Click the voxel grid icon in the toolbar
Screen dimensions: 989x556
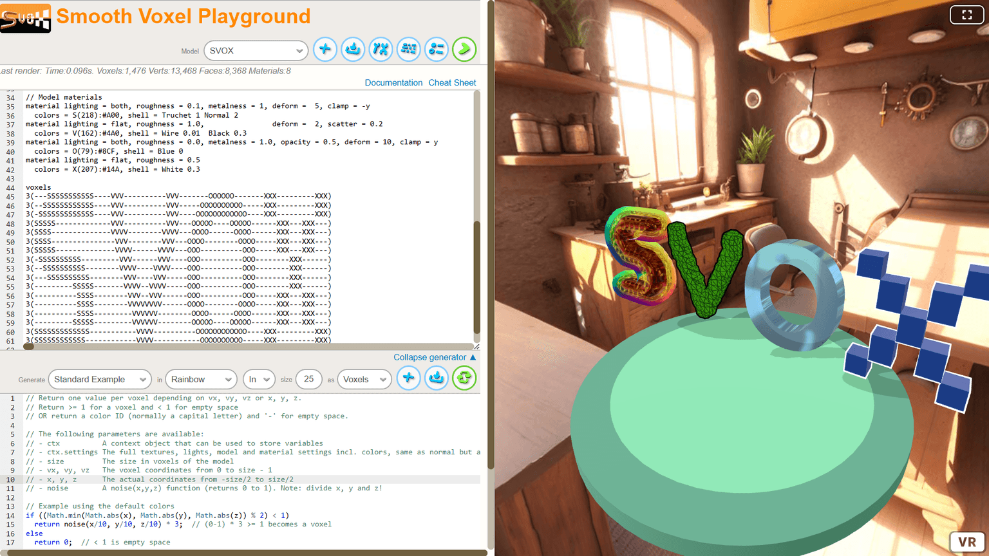[x=409, y=49]
